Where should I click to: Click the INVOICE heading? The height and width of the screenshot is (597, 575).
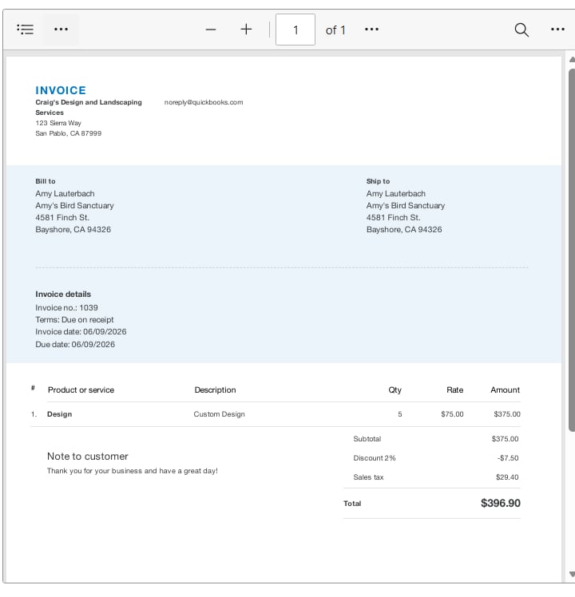click(x=61, y=90)
